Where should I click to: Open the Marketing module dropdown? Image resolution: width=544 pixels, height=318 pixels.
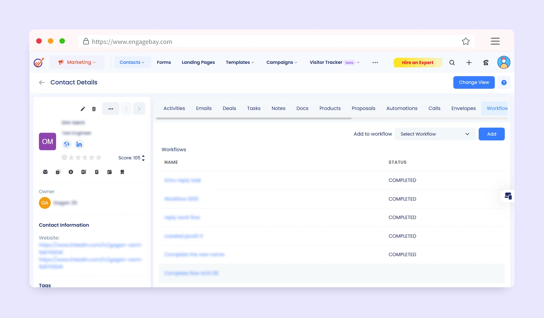click(x=77, y=62)
